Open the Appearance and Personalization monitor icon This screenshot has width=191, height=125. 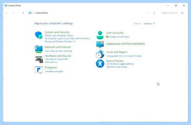click(100, 44)
